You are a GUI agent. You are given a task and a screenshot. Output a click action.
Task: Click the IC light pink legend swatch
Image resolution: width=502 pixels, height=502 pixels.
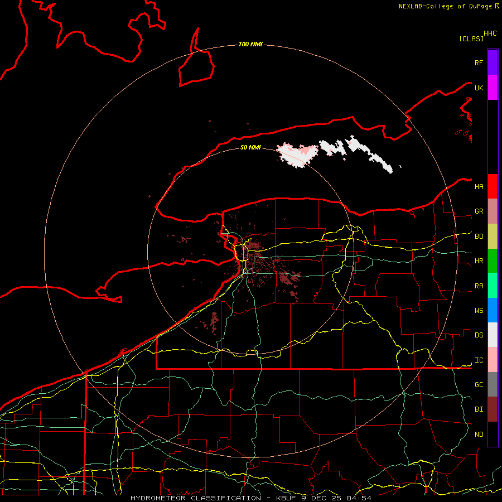493,360
